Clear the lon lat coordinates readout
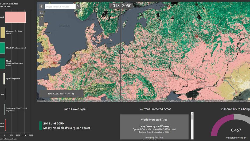The image size is (250, 141). pos(73,94)
